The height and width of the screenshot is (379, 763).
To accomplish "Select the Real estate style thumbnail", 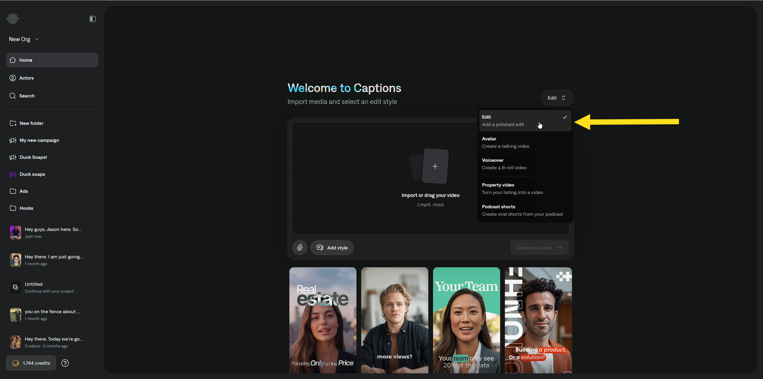I will [323, 320].
